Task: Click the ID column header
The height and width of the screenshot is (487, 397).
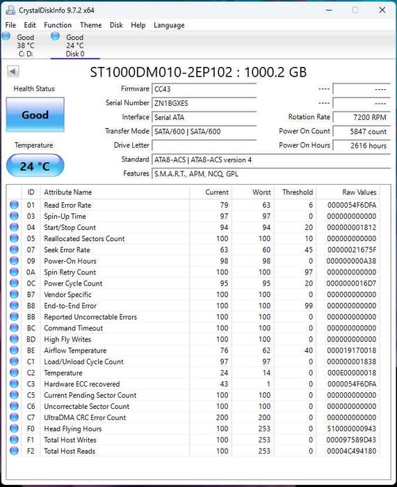Action: [x=31, y=192]
